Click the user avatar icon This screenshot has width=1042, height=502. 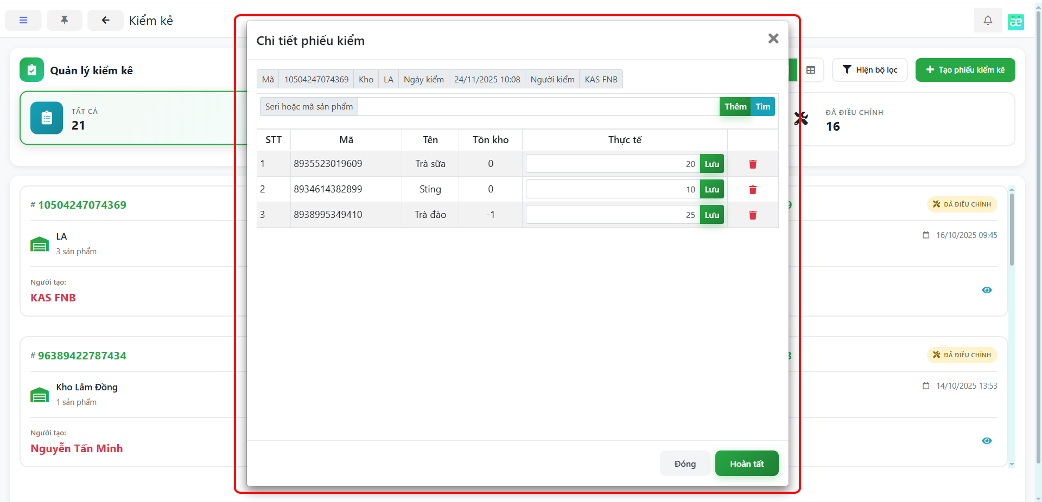pyautogui.click(x=1015, y=22)
